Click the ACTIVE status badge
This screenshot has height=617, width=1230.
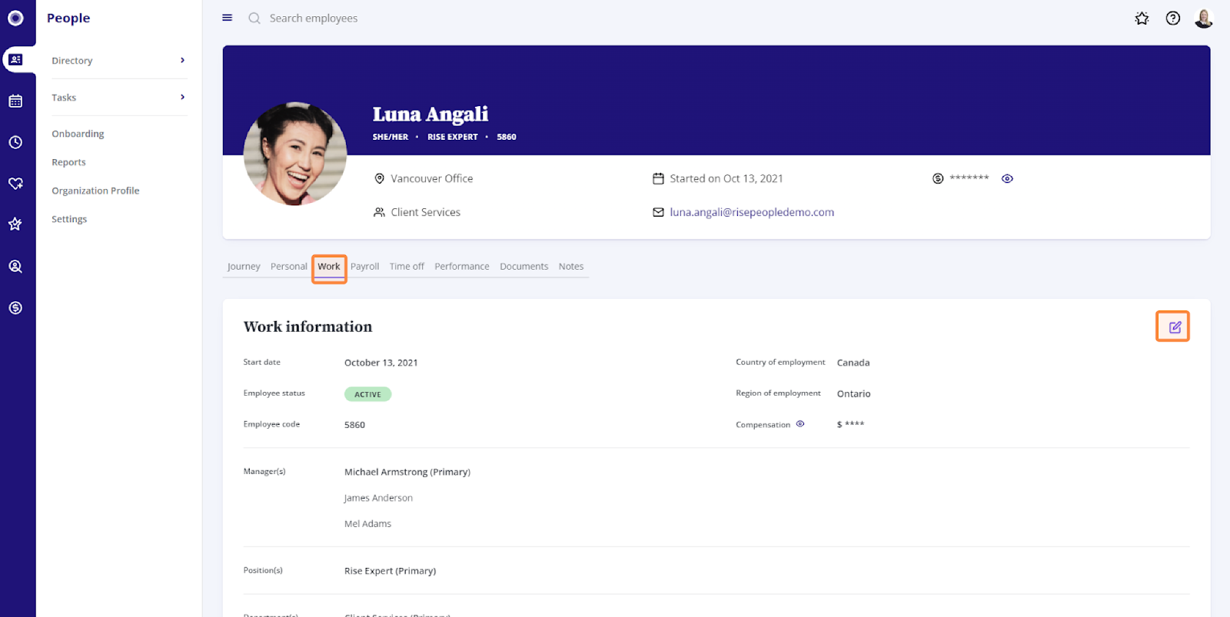pos(367,394)
